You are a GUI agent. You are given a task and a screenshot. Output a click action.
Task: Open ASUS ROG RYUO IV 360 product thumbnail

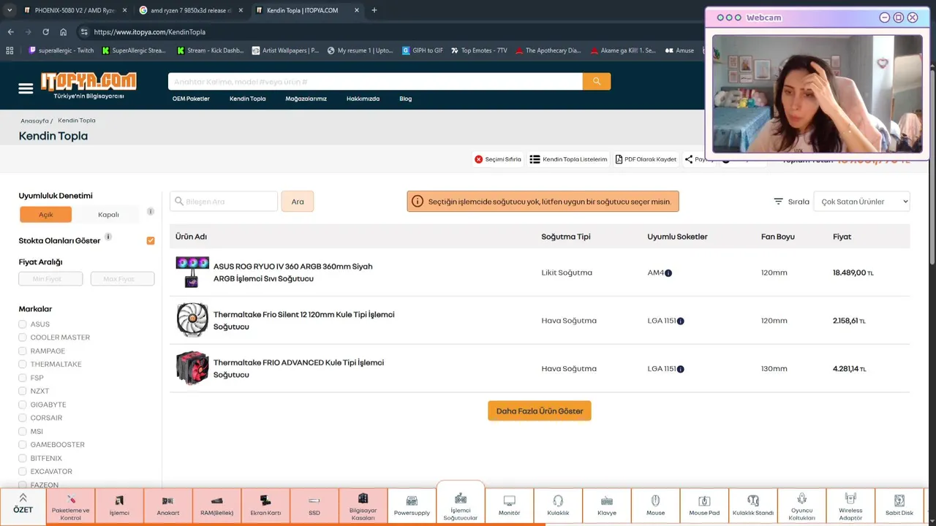click(x=192, y=272)
